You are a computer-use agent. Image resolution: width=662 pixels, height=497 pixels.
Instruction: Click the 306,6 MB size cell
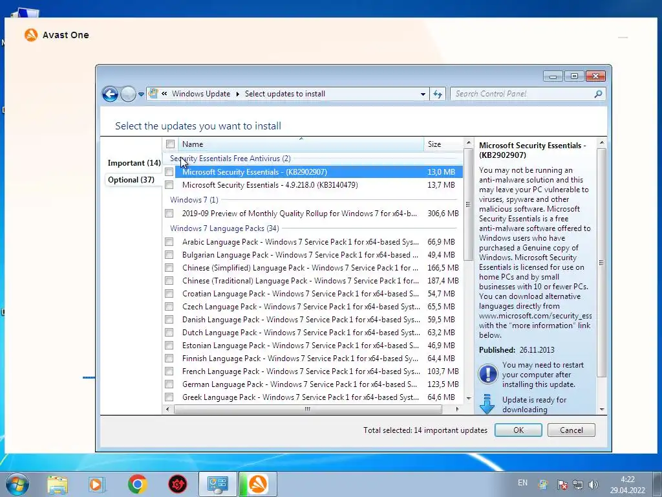point(443,214)
